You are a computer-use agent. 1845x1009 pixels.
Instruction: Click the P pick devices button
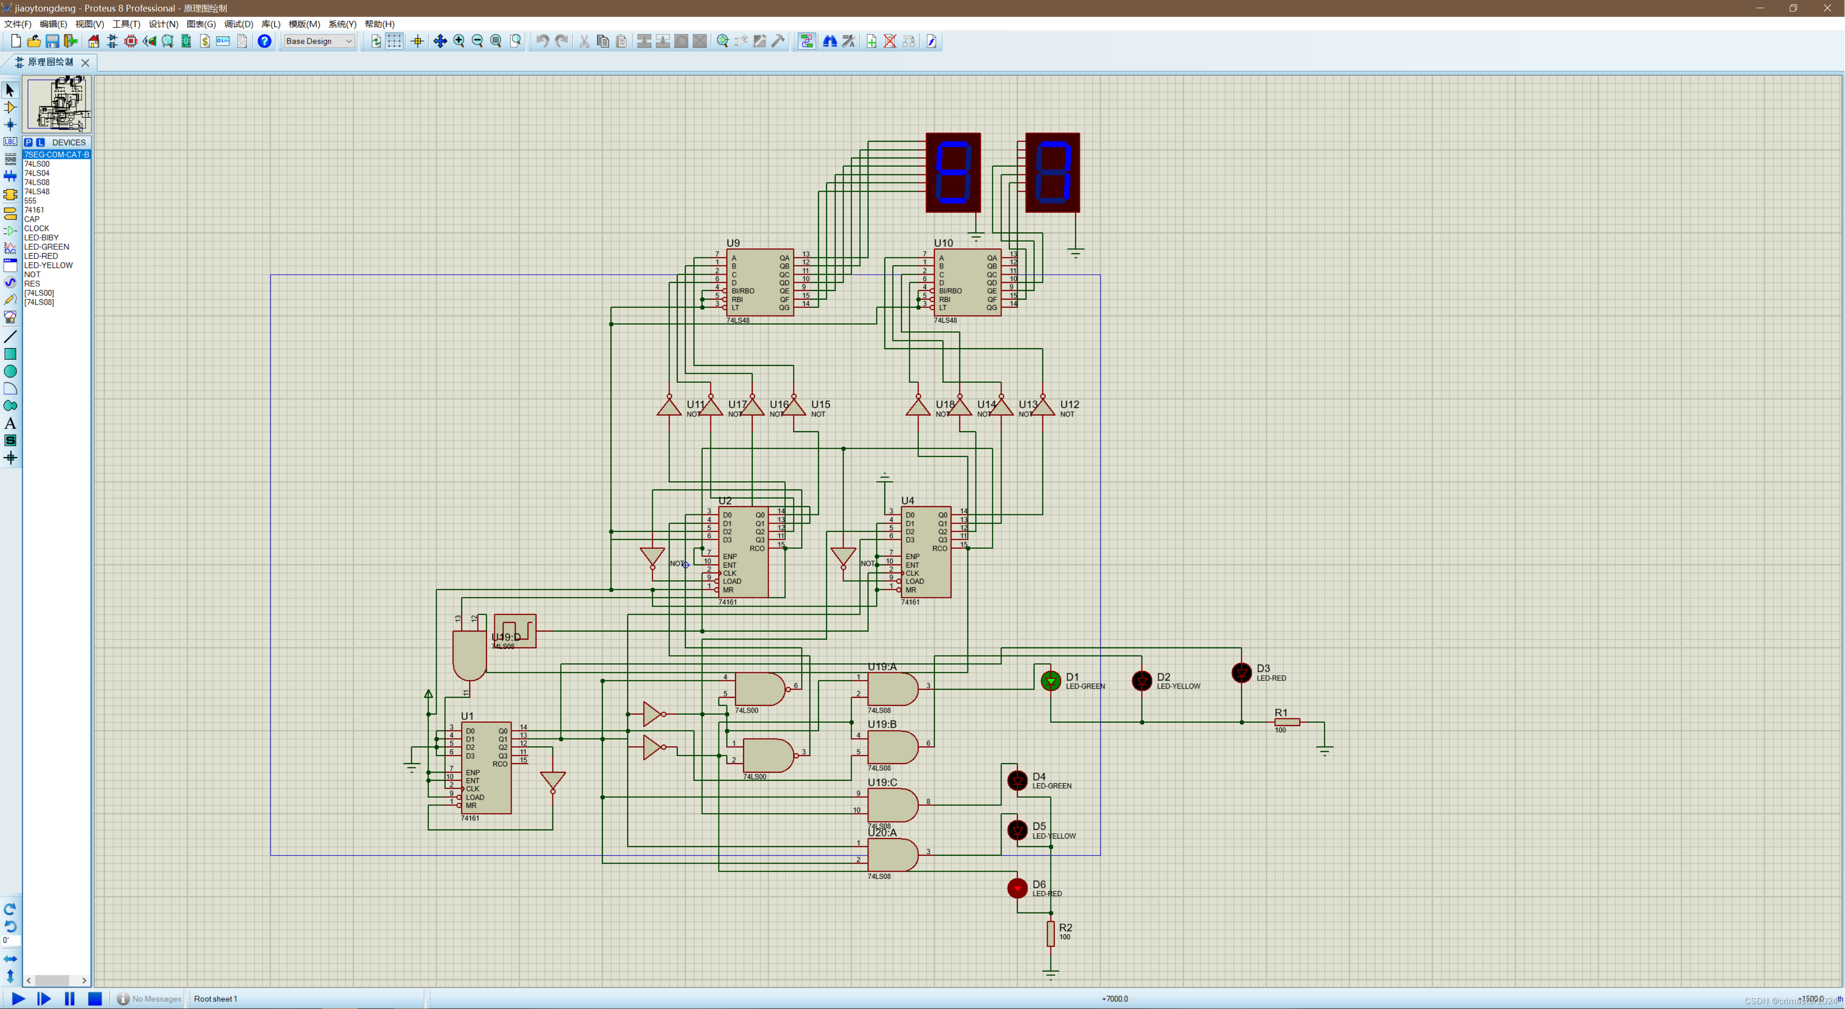coord(29,143)
